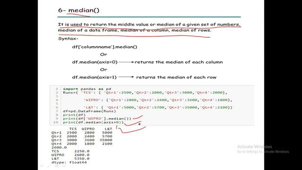The height and width of the screenshot is (170, 302).
Task: Click the 5700 value in output table
Action: pyautogui.click(x=107, y=136)
